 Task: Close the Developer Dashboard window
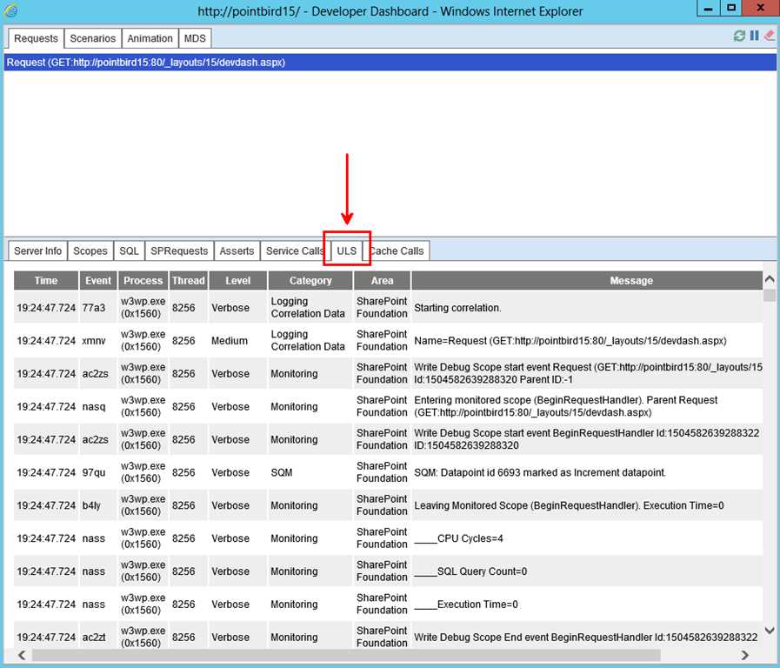(761, 9)
